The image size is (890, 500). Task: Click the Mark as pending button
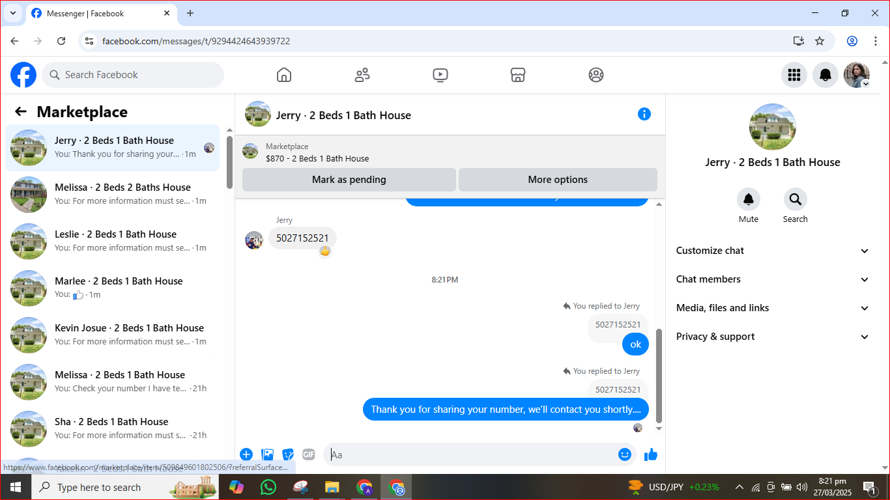(349, 180)
